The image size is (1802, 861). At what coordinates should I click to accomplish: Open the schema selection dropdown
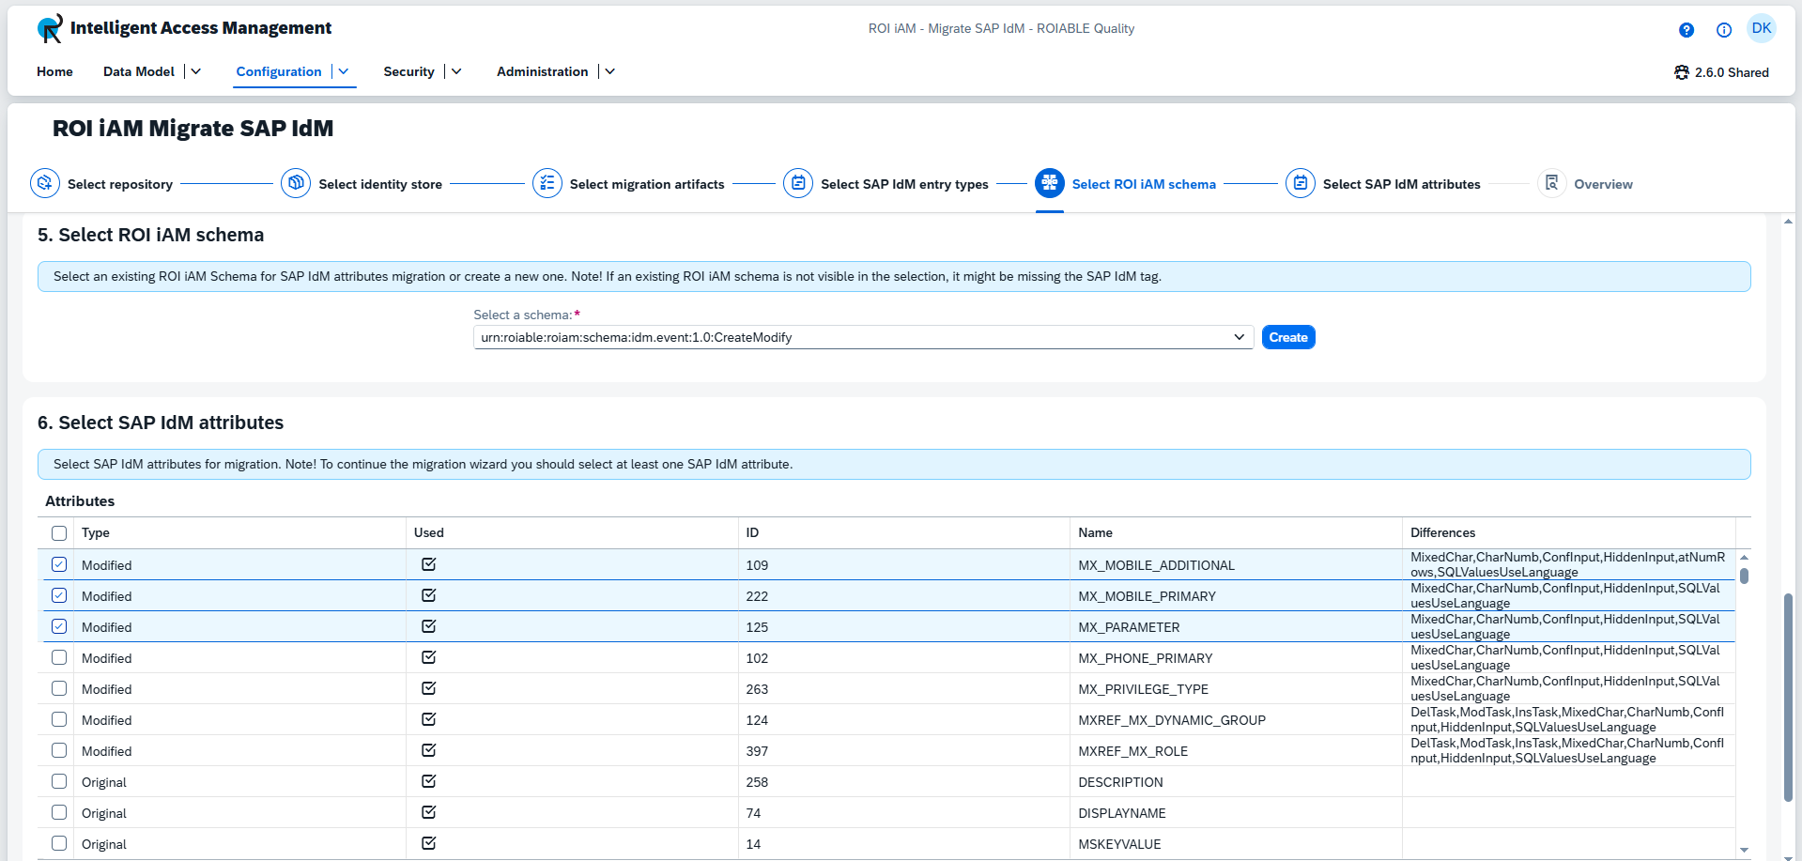1240,336
